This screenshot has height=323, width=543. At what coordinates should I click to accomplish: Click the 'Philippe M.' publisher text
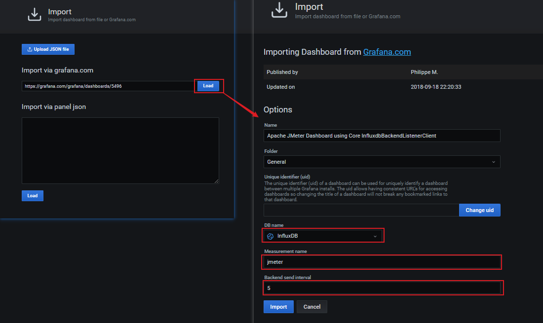tap(424, 72)
